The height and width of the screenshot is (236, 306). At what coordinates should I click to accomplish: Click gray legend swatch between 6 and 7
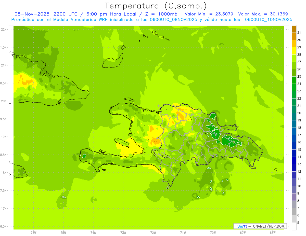[x=294, y=212]
